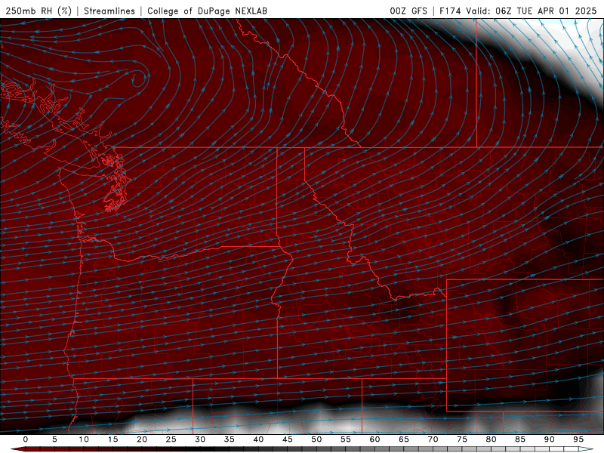The image size is (604, 453).
Task: Select the "75" color scale label
Action: coord(462,439)
